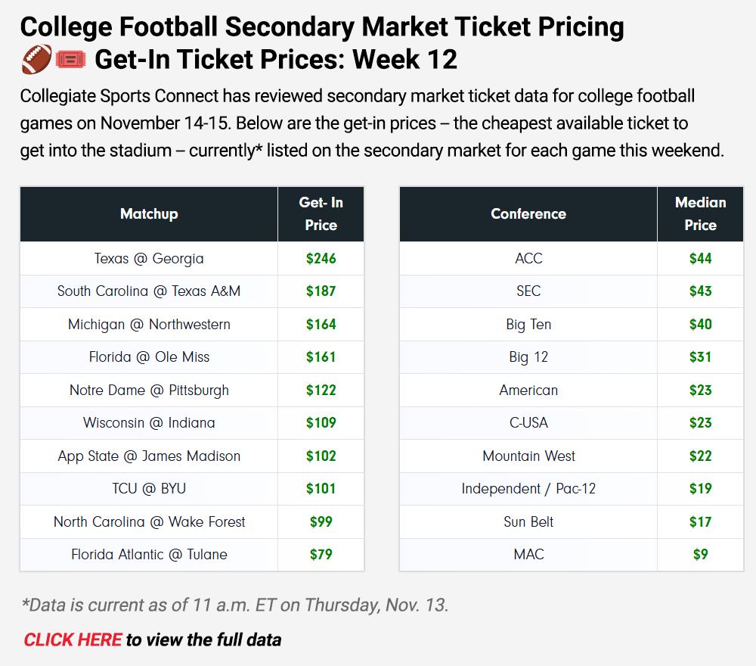Click the Big Ten conference cell
Viewport: 756px width, 666px height.
528,324
